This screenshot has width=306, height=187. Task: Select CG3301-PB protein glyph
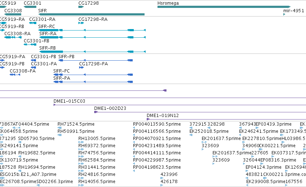point(33,60)
